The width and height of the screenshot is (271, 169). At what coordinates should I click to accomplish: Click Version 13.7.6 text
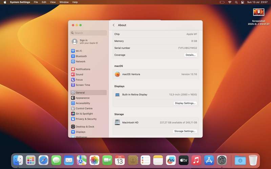(189, 74)
